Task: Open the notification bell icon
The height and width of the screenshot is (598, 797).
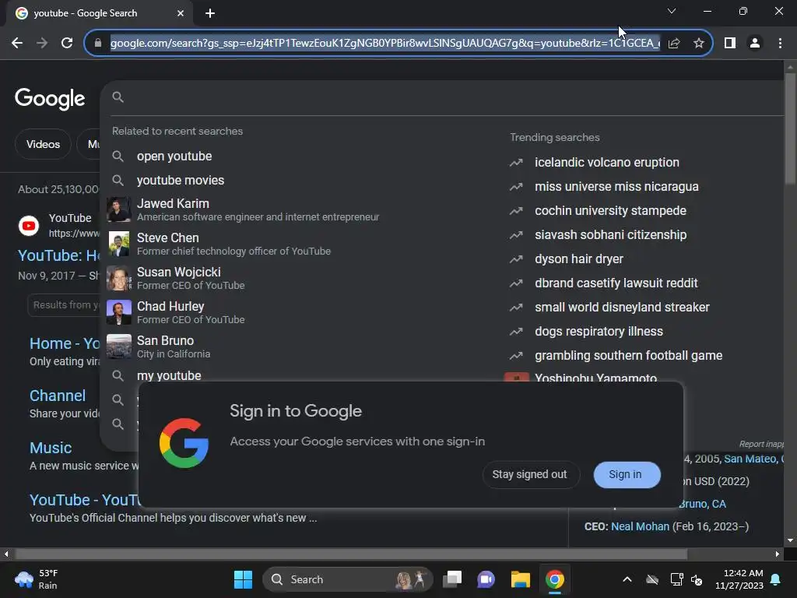Action: [x=776, y=579]
